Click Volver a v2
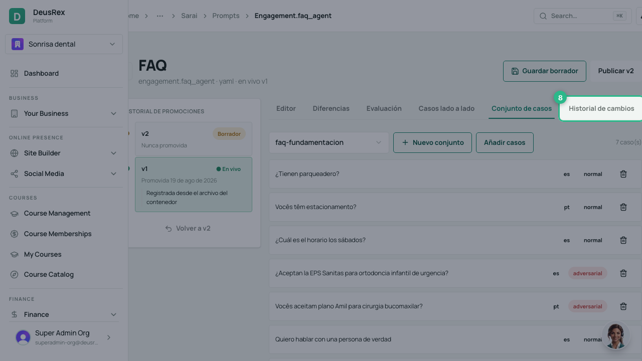The image size is (642, 361). pos(188,228)
